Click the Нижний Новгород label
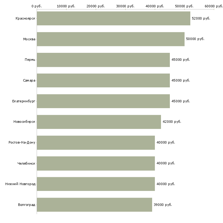 tap(20, 184)
